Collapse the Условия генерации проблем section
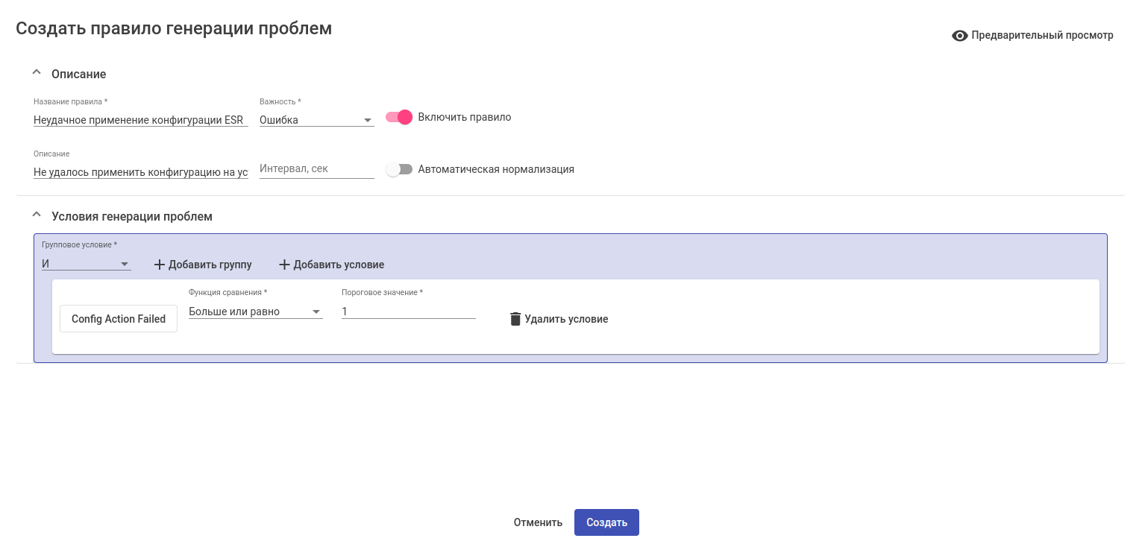 click(x=36, y=215)
